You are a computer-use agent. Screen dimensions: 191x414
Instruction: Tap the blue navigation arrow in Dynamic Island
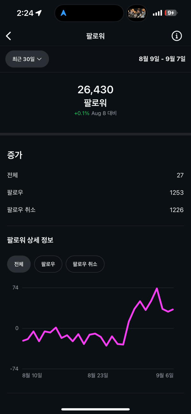coord(64,13)
